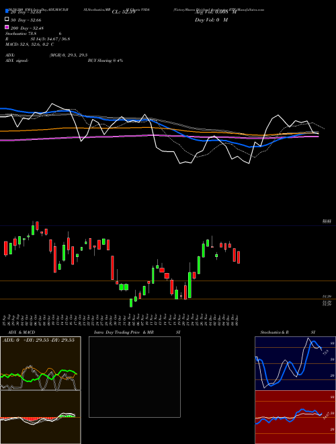Click the blue 20 Day legend swatch

(x=7, y=11)
